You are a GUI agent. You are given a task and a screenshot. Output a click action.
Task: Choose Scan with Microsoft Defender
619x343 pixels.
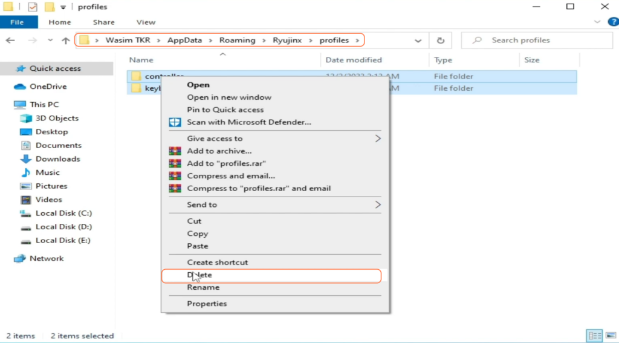pos(275,122)
